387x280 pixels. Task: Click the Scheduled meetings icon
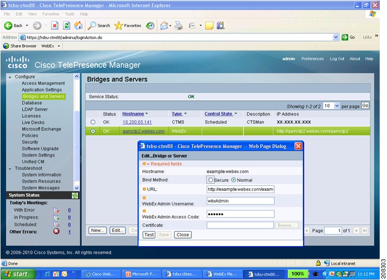(56, 224)
